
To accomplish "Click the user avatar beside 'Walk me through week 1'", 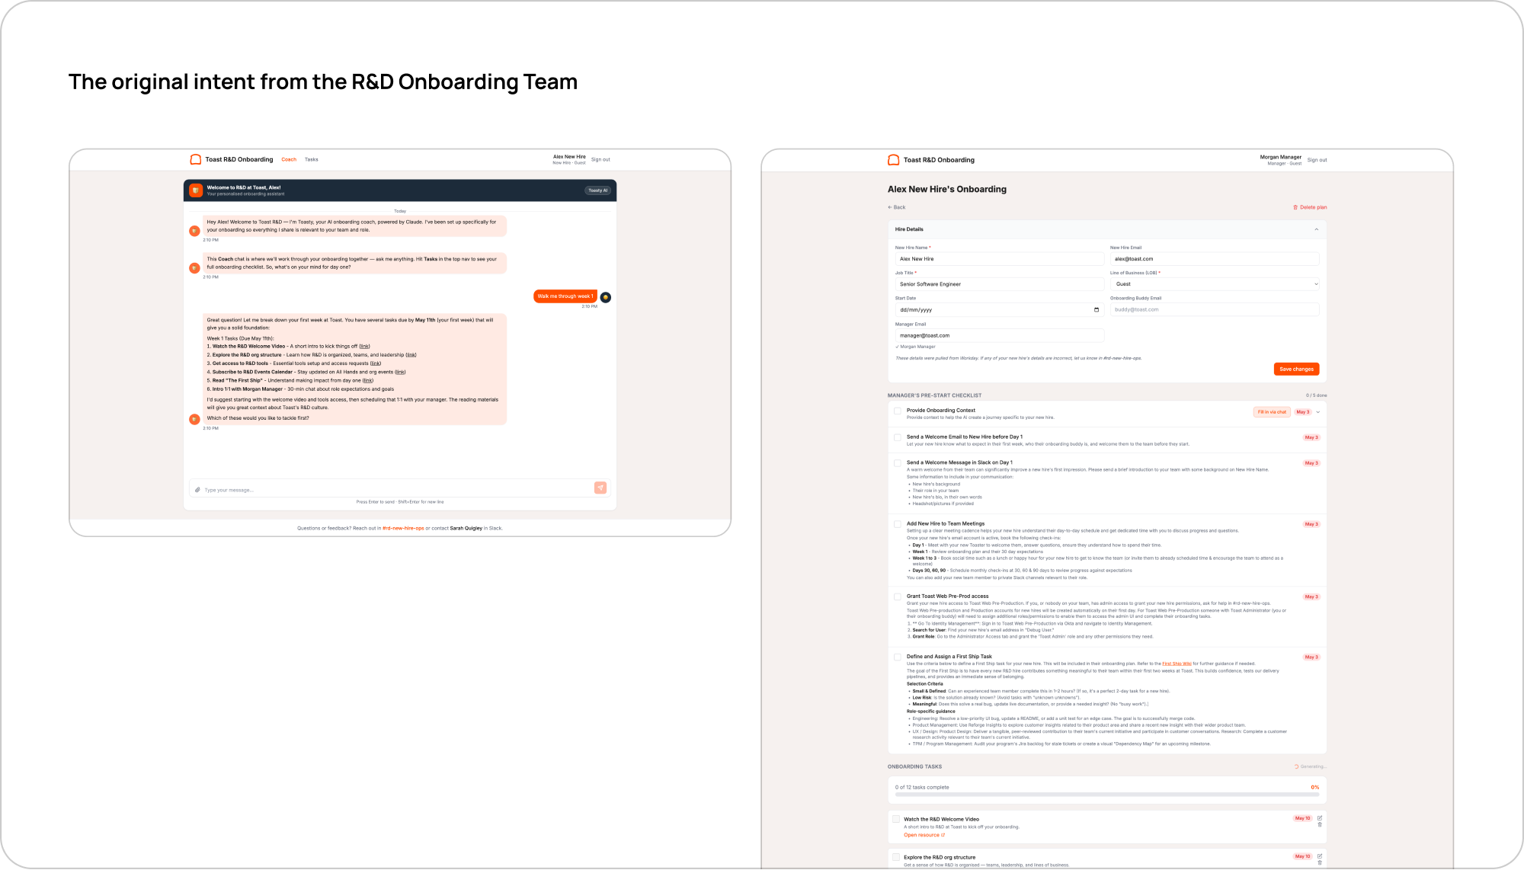I will 606,297.
